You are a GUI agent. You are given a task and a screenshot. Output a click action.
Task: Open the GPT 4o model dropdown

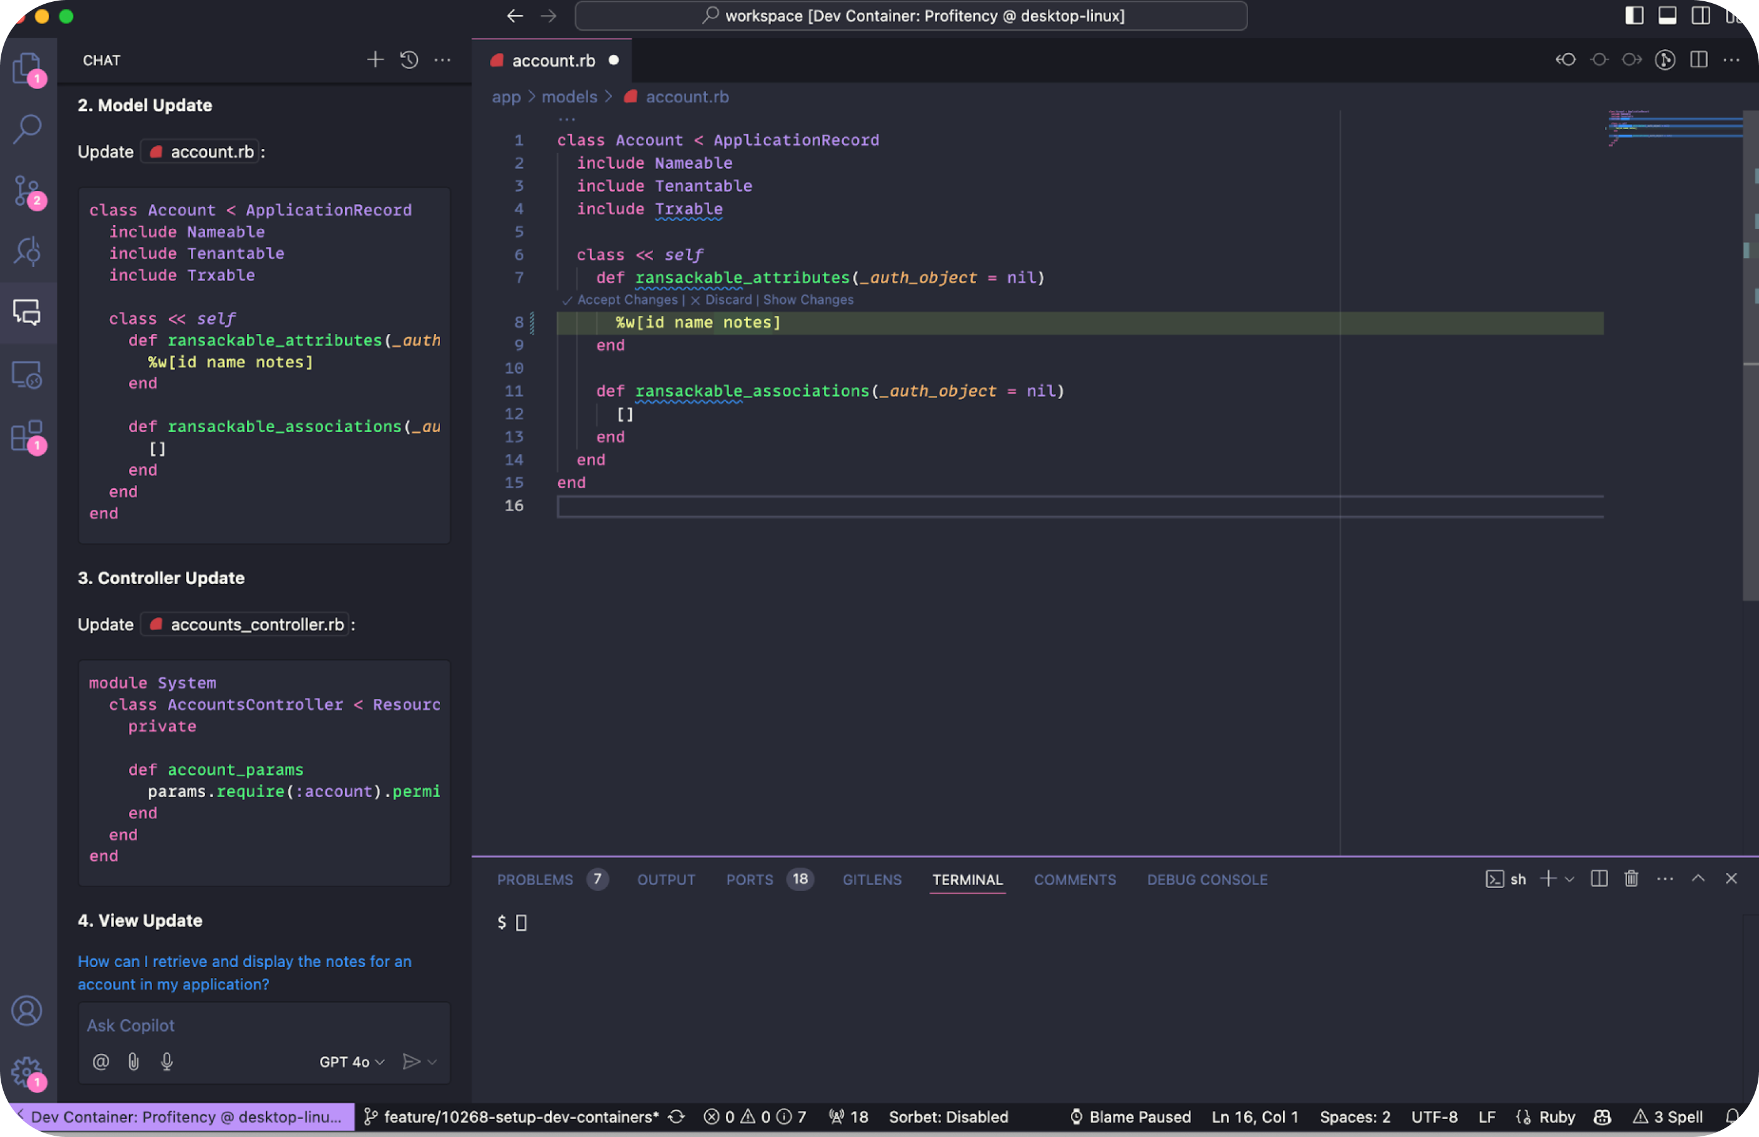352,1061
